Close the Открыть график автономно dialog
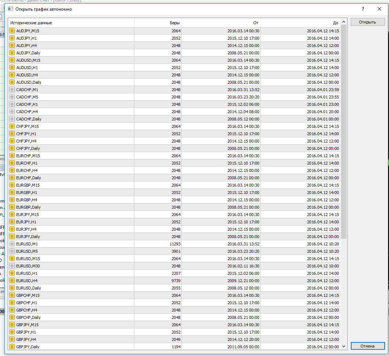Screen dimensions: 389x356 (x=379, y=9)
